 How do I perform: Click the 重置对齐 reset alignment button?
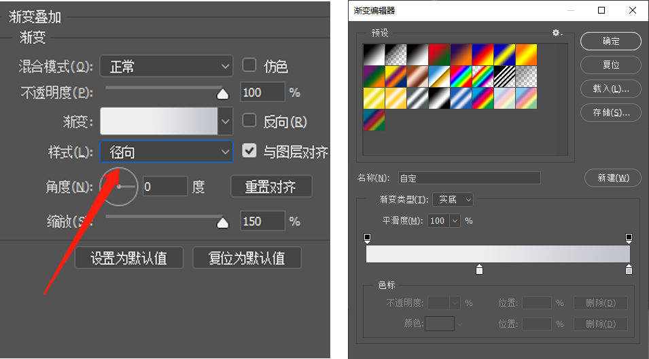[x=271, y=186]
